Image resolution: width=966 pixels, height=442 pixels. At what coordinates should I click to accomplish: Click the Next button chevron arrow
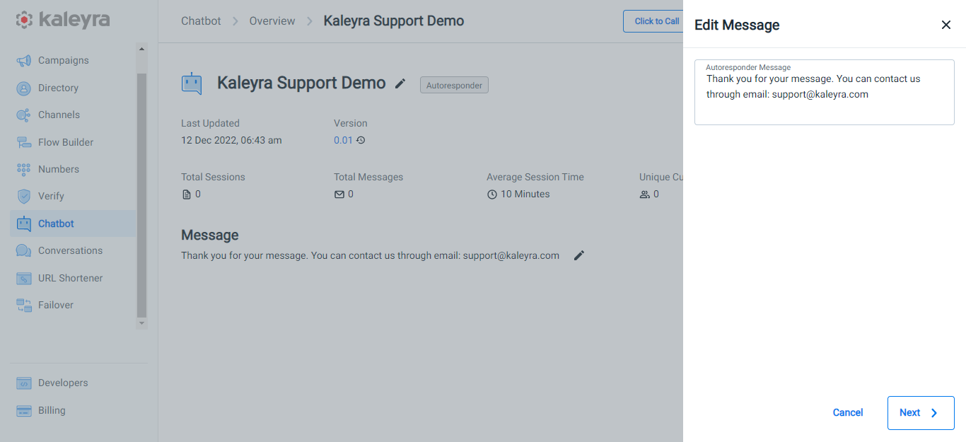934,413
